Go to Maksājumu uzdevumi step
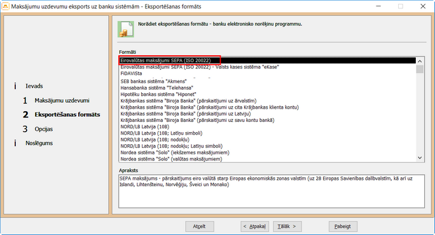The height and width of the screenshot is (235, 435). pos(62,100)
